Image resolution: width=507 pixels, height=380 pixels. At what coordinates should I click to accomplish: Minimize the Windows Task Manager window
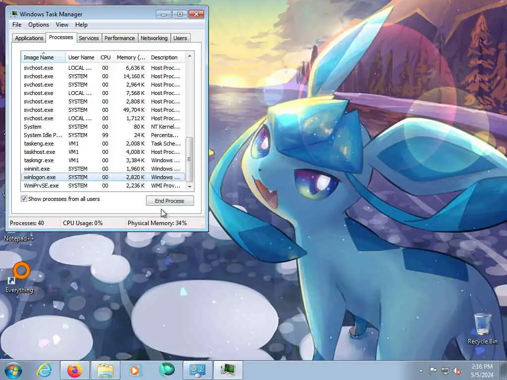163,14
